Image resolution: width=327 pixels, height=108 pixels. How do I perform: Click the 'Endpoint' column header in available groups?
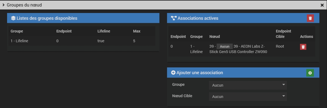pyautogui.click(x=64, y=31)
